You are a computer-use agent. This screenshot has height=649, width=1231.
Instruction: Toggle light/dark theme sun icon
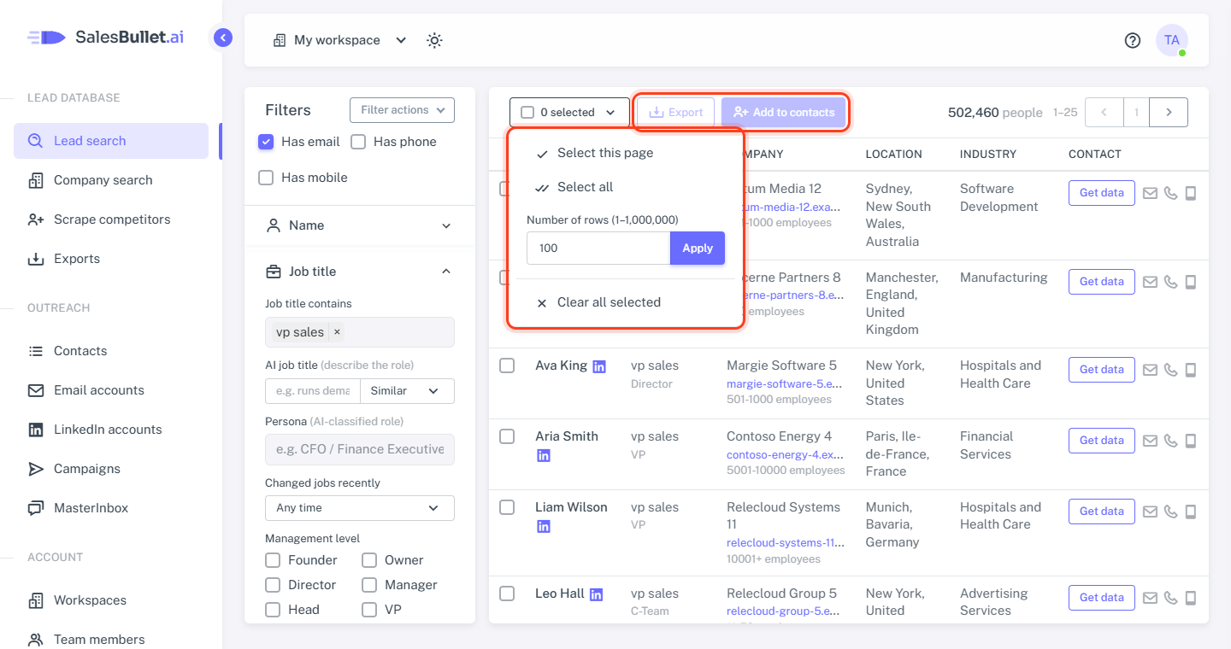click(434, 40)
